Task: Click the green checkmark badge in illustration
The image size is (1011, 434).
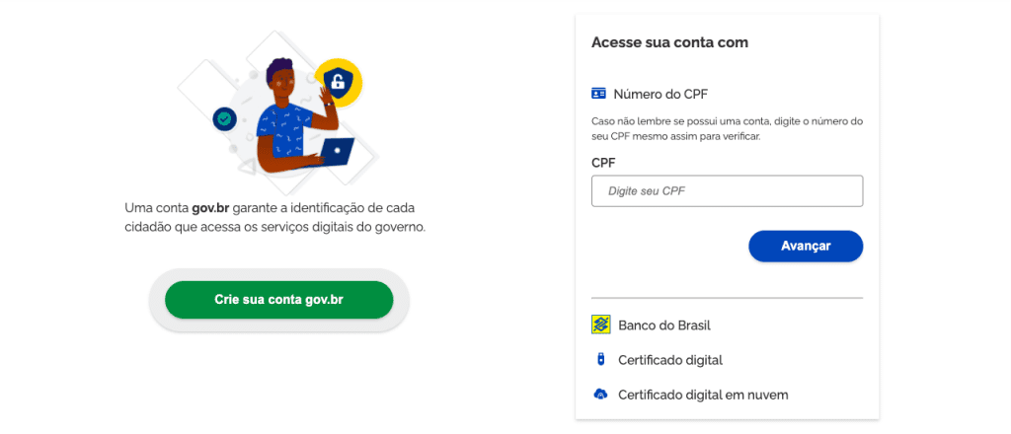Action: click(225, 119)
